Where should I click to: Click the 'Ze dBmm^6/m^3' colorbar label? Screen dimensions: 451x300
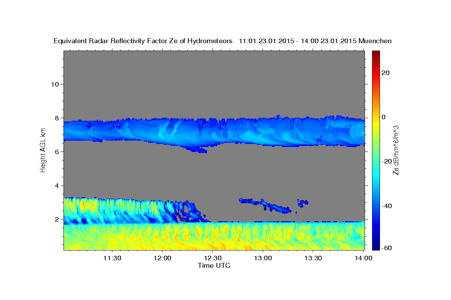point(395,150)
